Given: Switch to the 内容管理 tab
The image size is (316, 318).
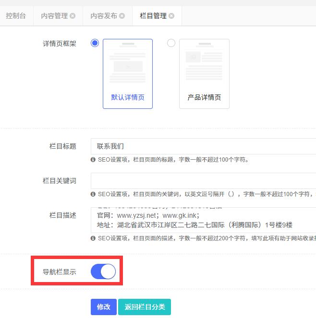Looking at the screenshot, I should coord(54,16).
